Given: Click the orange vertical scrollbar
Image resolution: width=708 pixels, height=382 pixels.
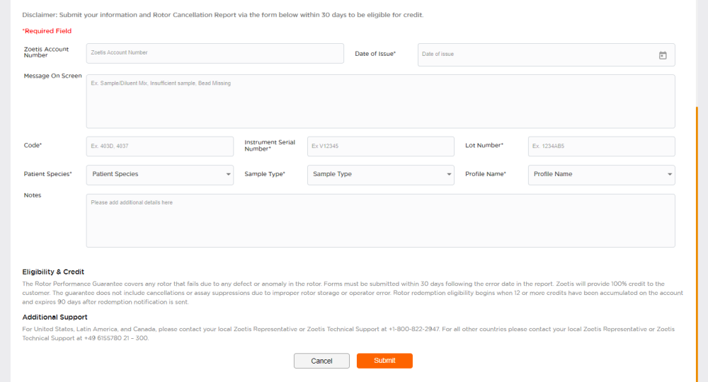Looking at the screenshot, I should (697, 243).
